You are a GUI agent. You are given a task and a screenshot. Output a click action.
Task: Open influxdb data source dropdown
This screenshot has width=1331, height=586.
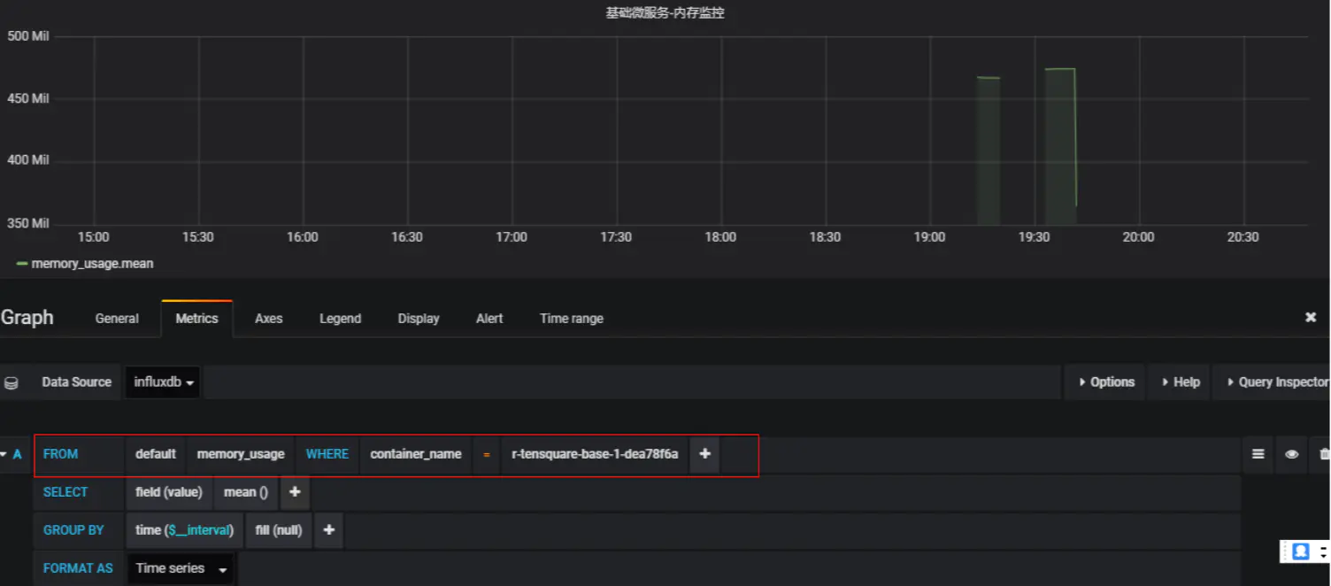click(x=164, y=382)
